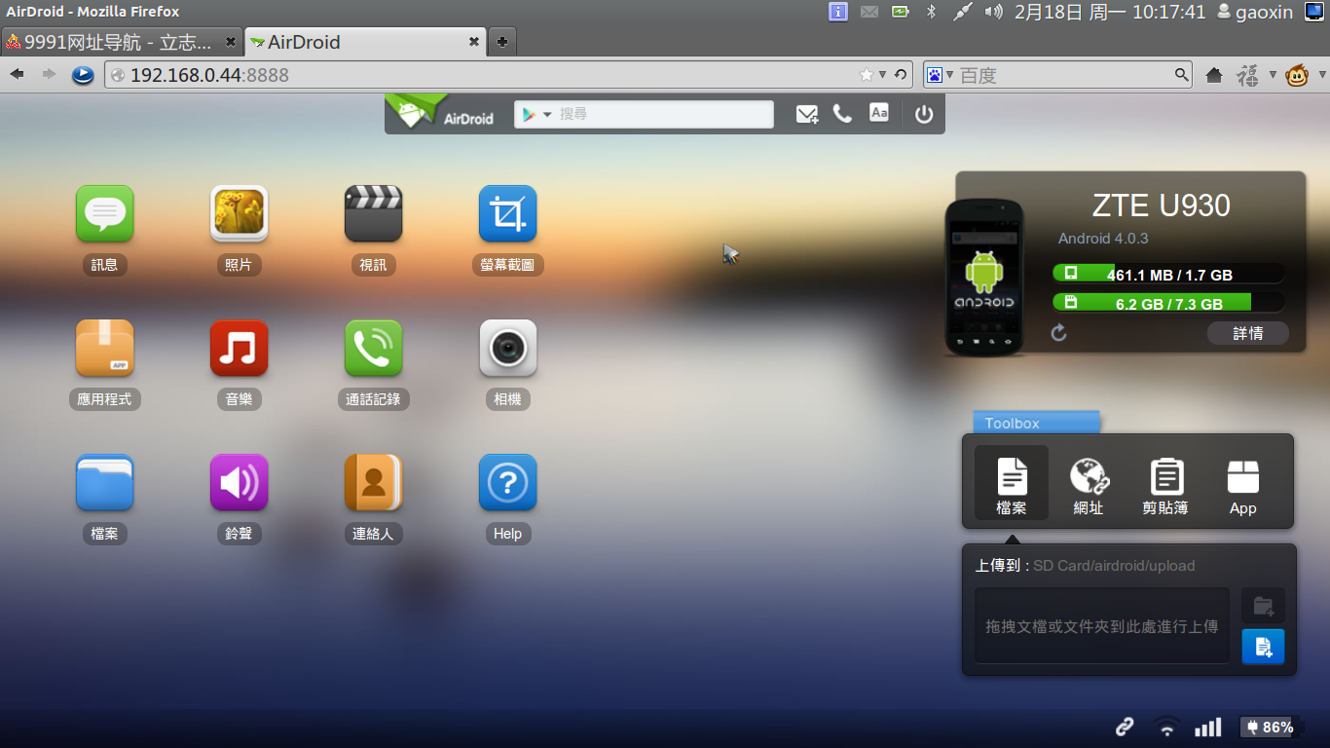The width and height of the screenshot is (1330, 748).
Task: Click the 86% battery indicator
Action: 1270,727
